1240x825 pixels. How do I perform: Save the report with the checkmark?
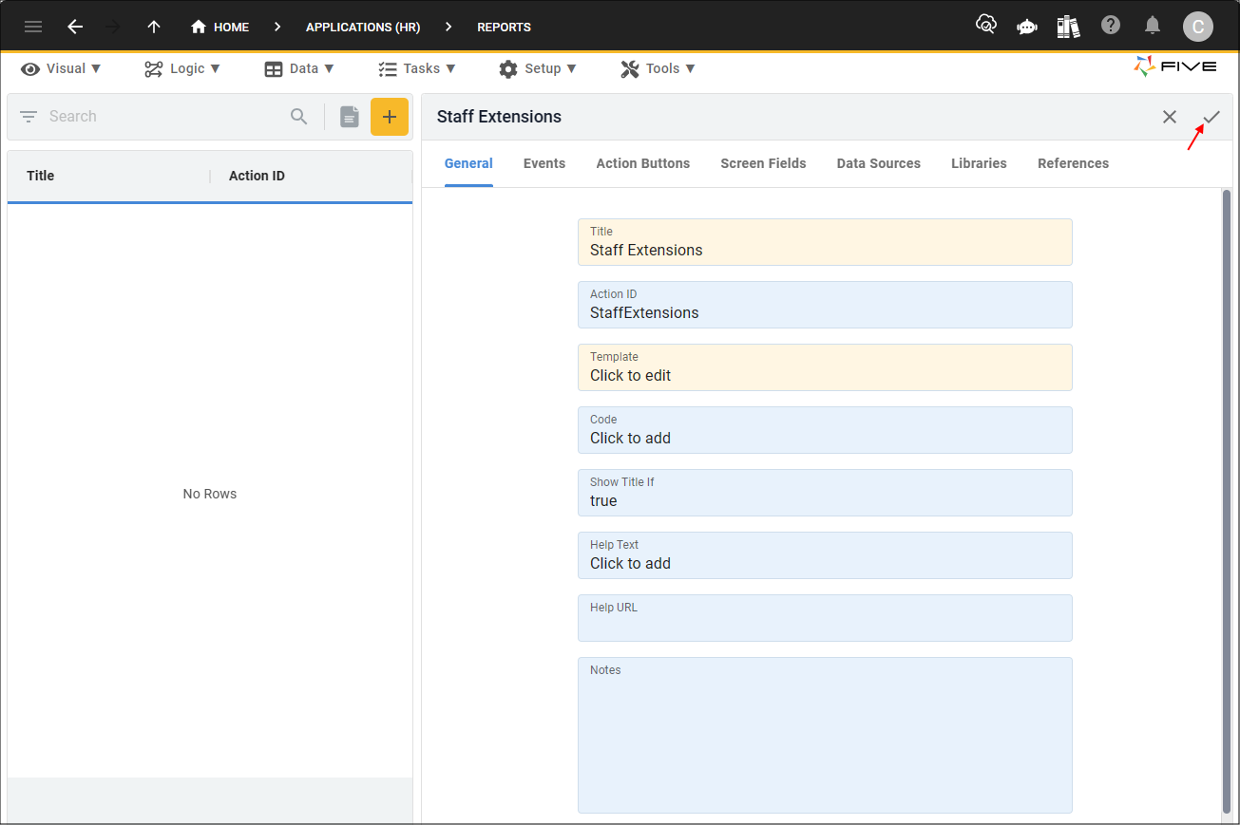pyautogui.click(x=1211, y=117)
